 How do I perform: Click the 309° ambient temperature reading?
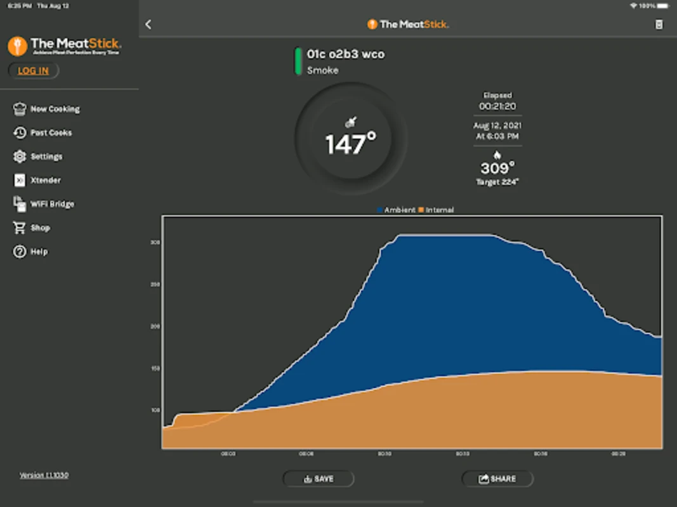point(497,168)
